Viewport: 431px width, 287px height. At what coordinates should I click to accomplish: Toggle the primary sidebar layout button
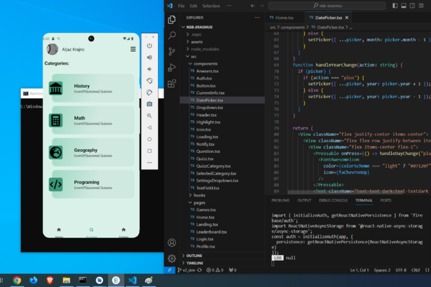pyautogui.click(x=396, y=6)
